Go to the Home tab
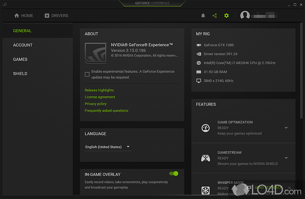 tap(24, 16)
